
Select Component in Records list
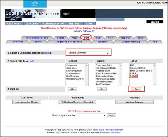[72, 65]
